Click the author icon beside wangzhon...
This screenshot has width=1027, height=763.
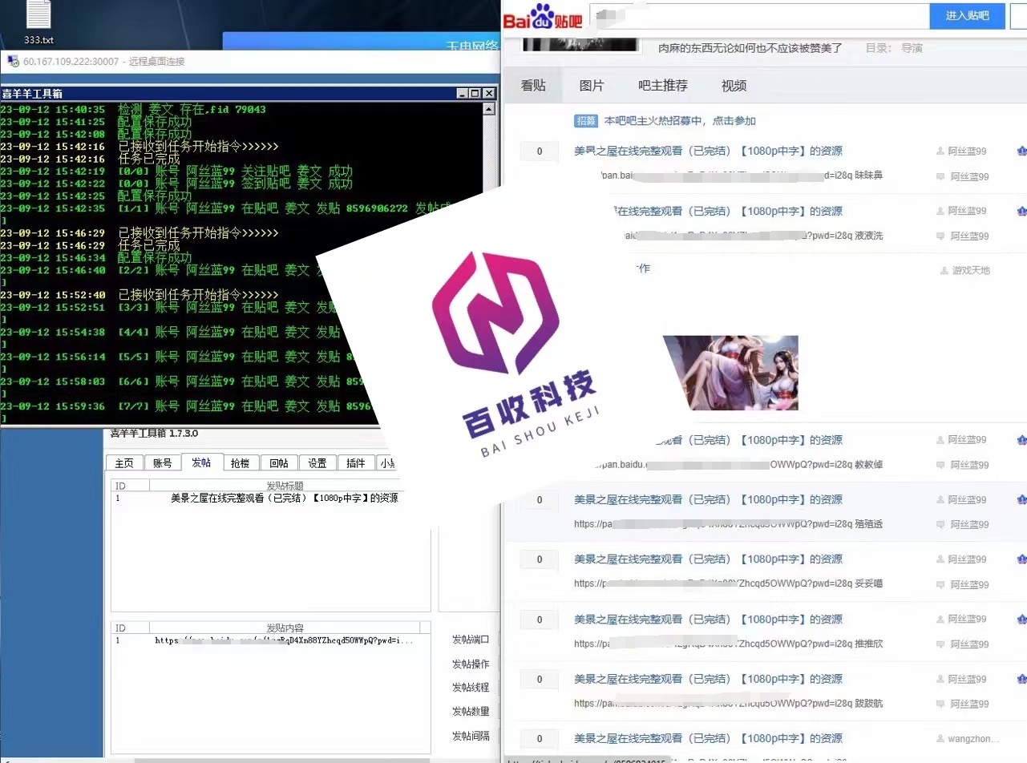[x=941, y=739]
